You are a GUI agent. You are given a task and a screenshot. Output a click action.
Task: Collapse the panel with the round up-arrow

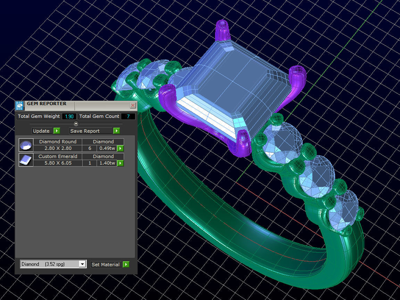click(x=76, y=124)
